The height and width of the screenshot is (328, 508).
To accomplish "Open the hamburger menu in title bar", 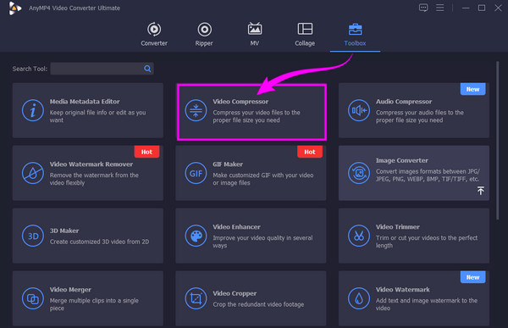I will (440, 8).
